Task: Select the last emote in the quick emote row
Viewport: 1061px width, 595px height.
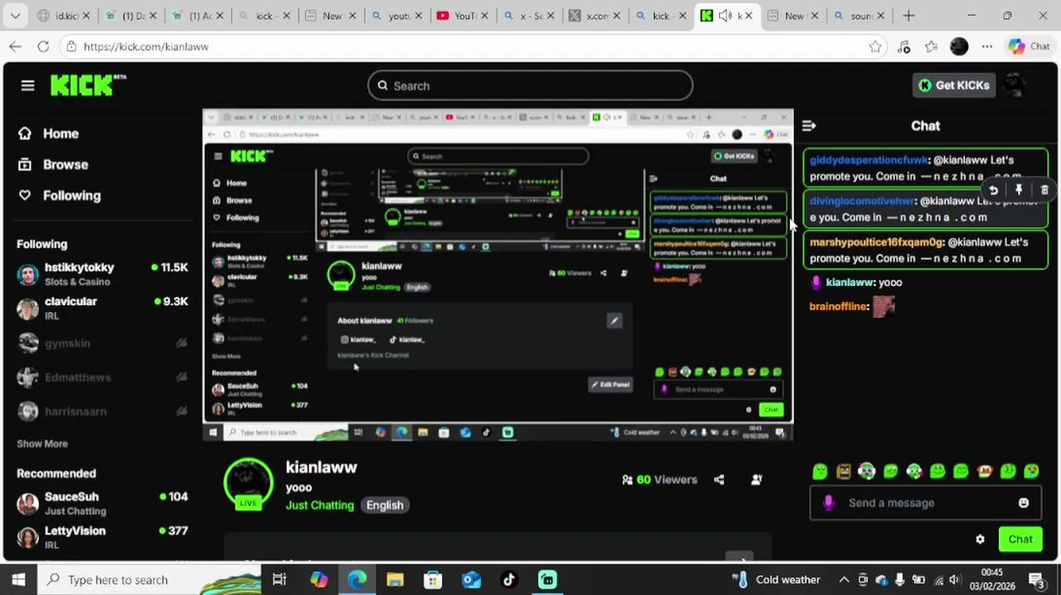Action: 1031,471
